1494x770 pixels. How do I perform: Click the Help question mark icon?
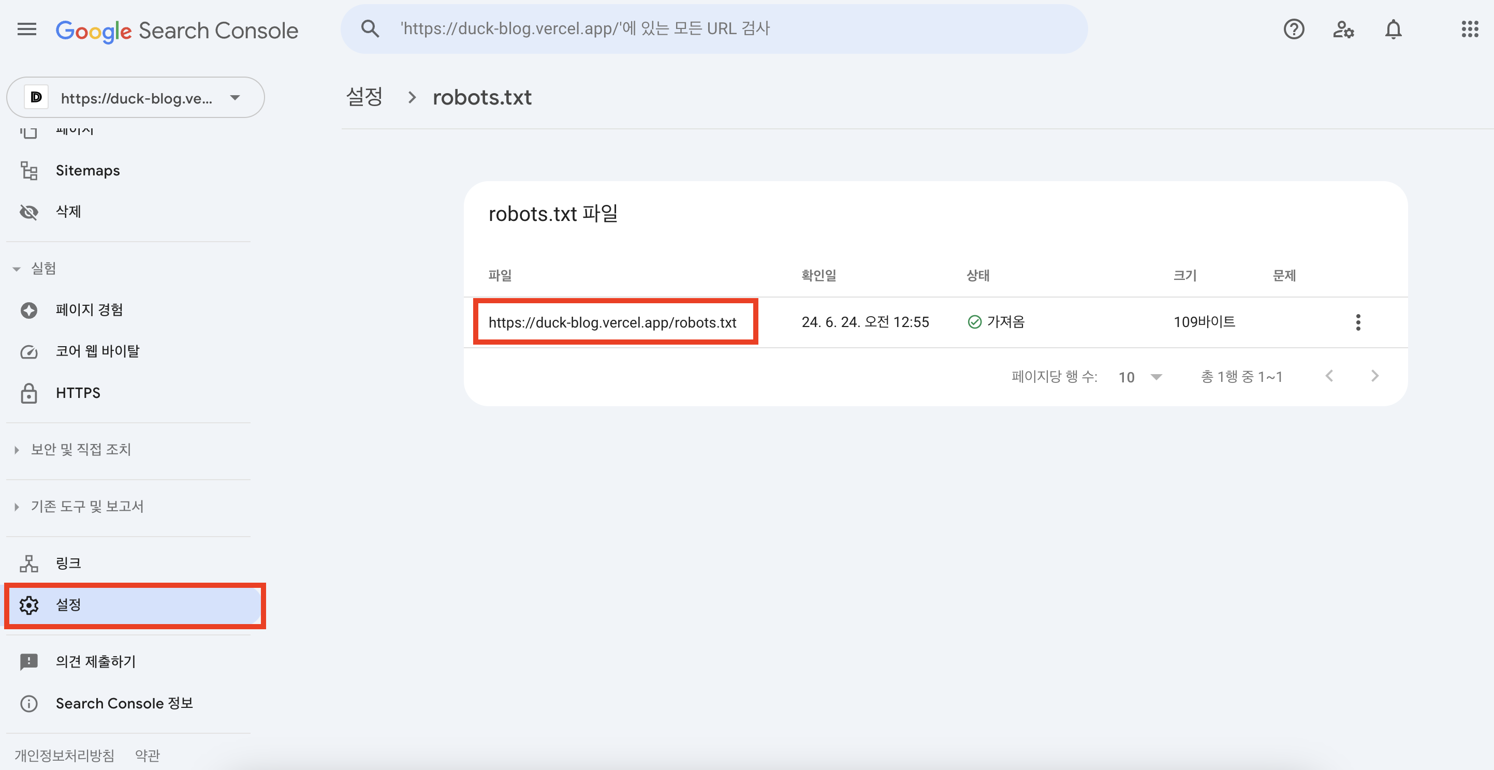1293,29
